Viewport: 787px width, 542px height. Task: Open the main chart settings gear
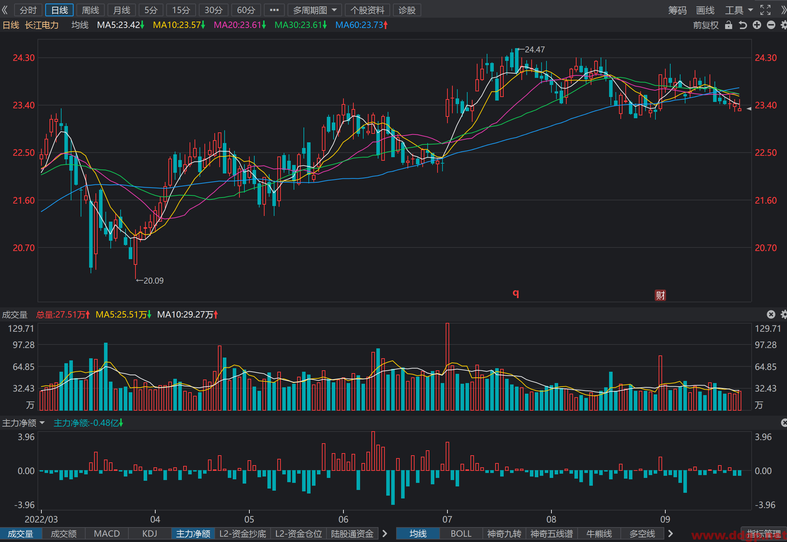pos(784,25)
